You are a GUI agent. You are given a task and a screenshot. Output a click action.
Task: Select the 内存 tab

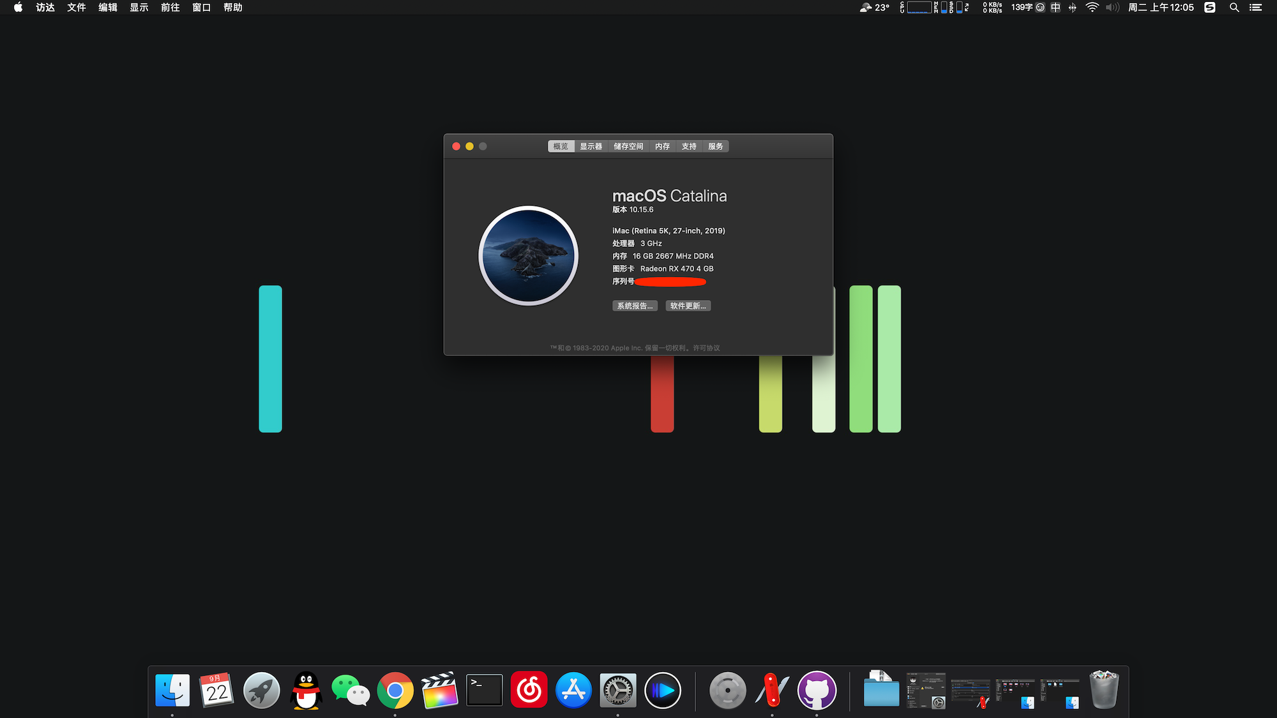point(662,146)
